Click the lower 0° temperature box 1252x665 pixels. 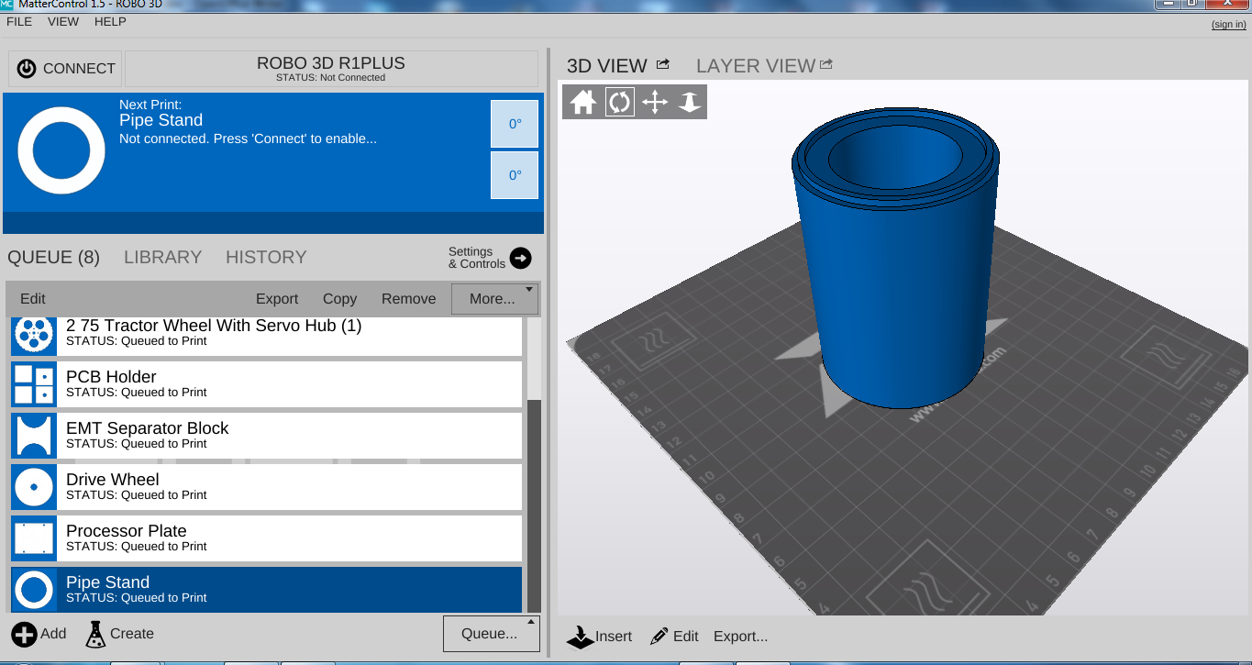point(515,175)
